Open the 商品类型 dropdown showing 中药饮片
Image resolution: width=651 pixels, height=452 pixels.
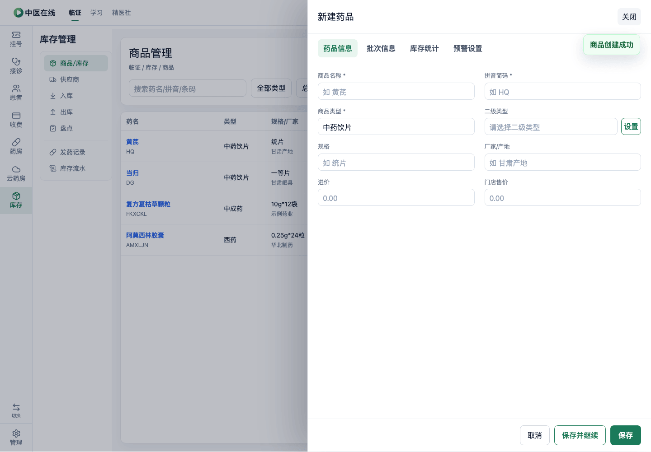point(396,127)
